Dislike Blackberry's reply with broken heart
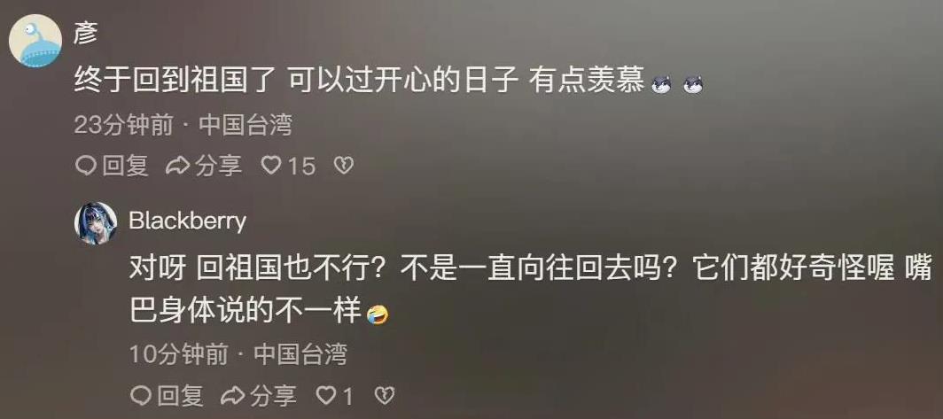The image size is (943, 419). click(x=385, y=395)
